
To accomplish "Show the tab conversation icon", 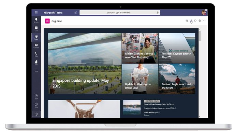I will click(x=187, y=21).
